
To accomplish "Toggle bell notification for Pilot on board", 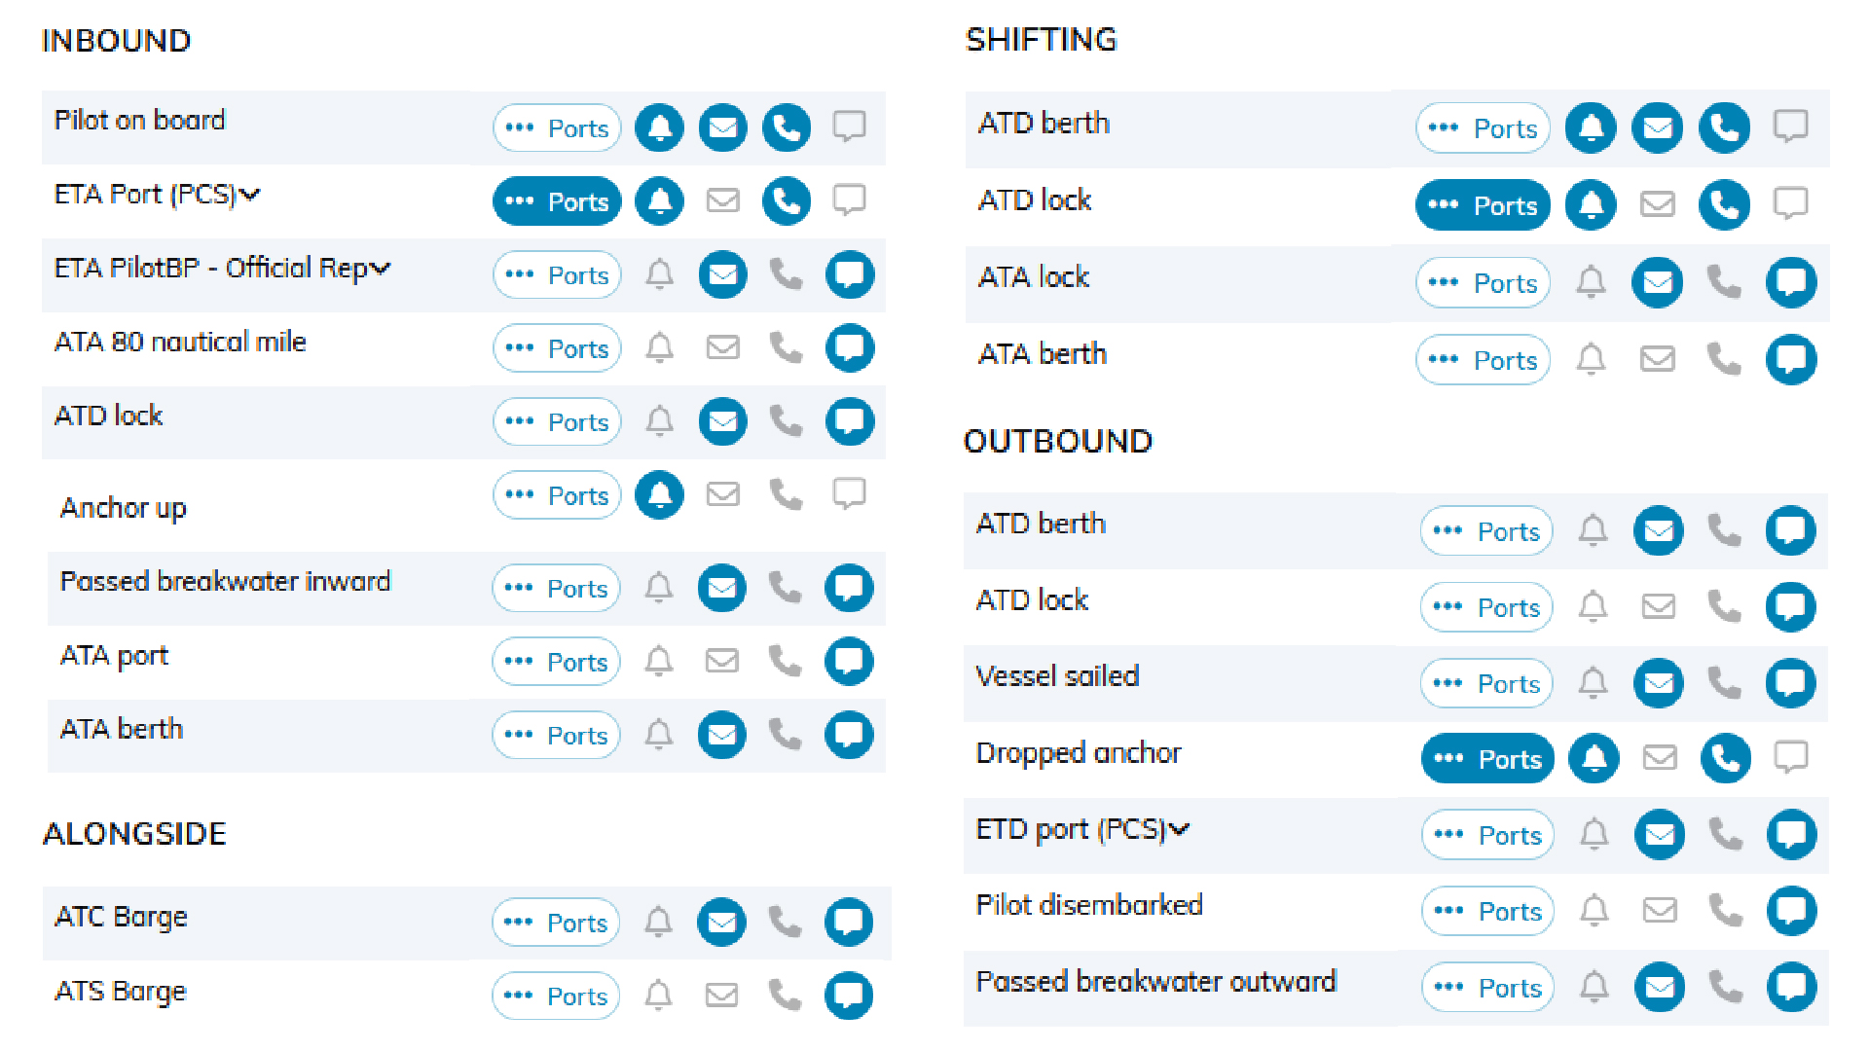I will click(x=659, y=127).
